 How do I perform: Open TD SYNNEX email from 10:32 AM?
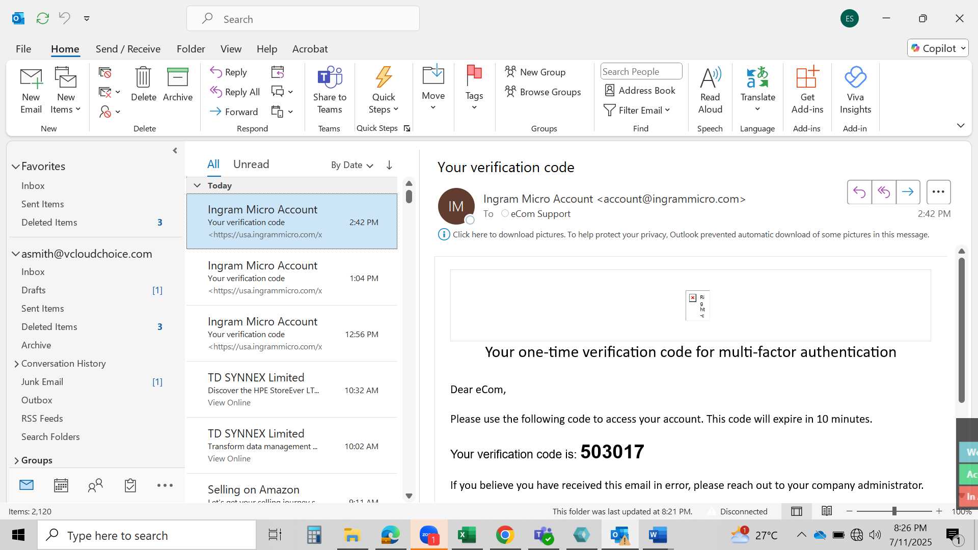(x=292, y=390)
